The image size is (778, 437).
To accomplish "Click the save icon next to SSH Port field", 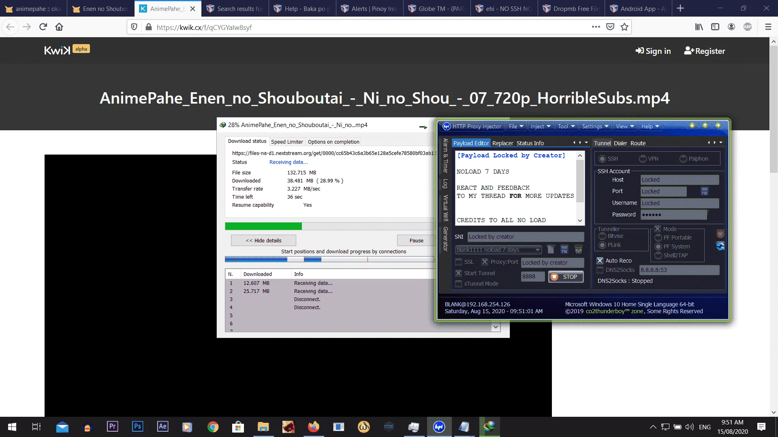I will 705,191.
